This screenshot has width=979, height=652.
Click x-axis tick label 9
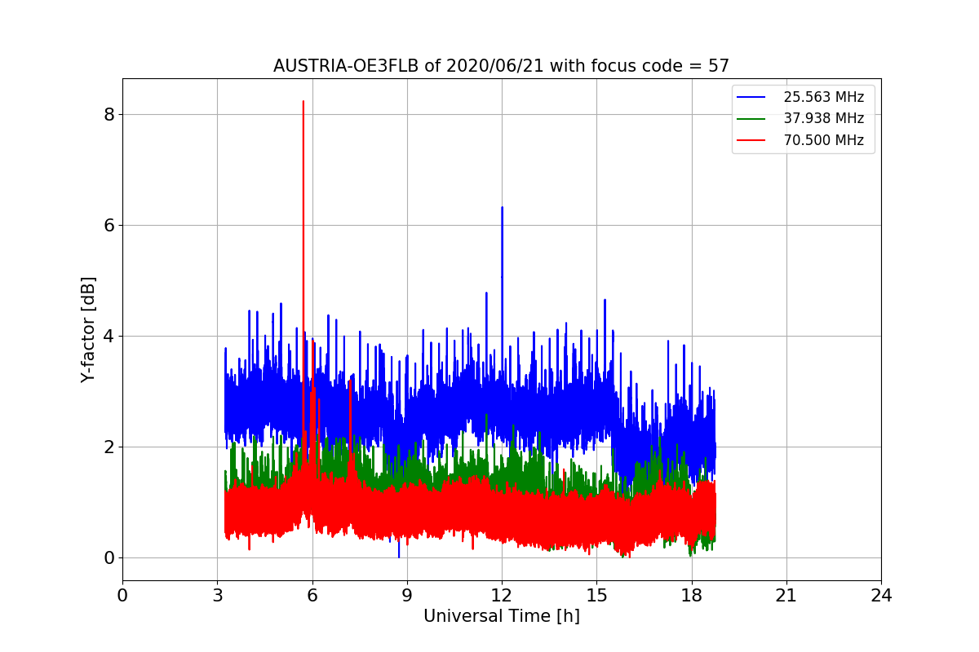coord(407,595)
